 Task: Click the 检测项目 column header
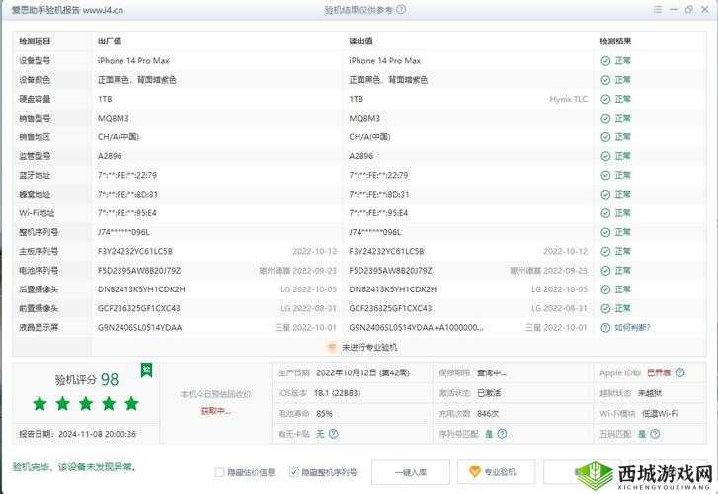pos(35,41)
